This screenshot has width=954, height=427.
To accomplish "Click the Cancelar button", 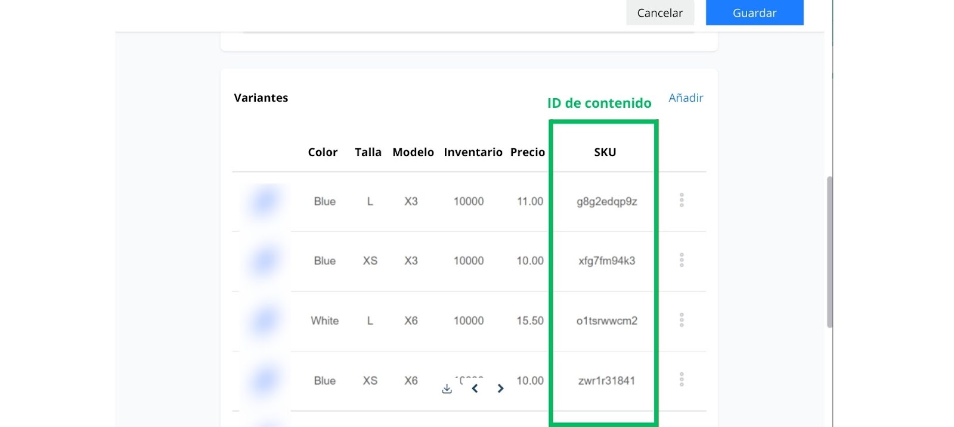I will pyautogui.click(x=660, y=13).
